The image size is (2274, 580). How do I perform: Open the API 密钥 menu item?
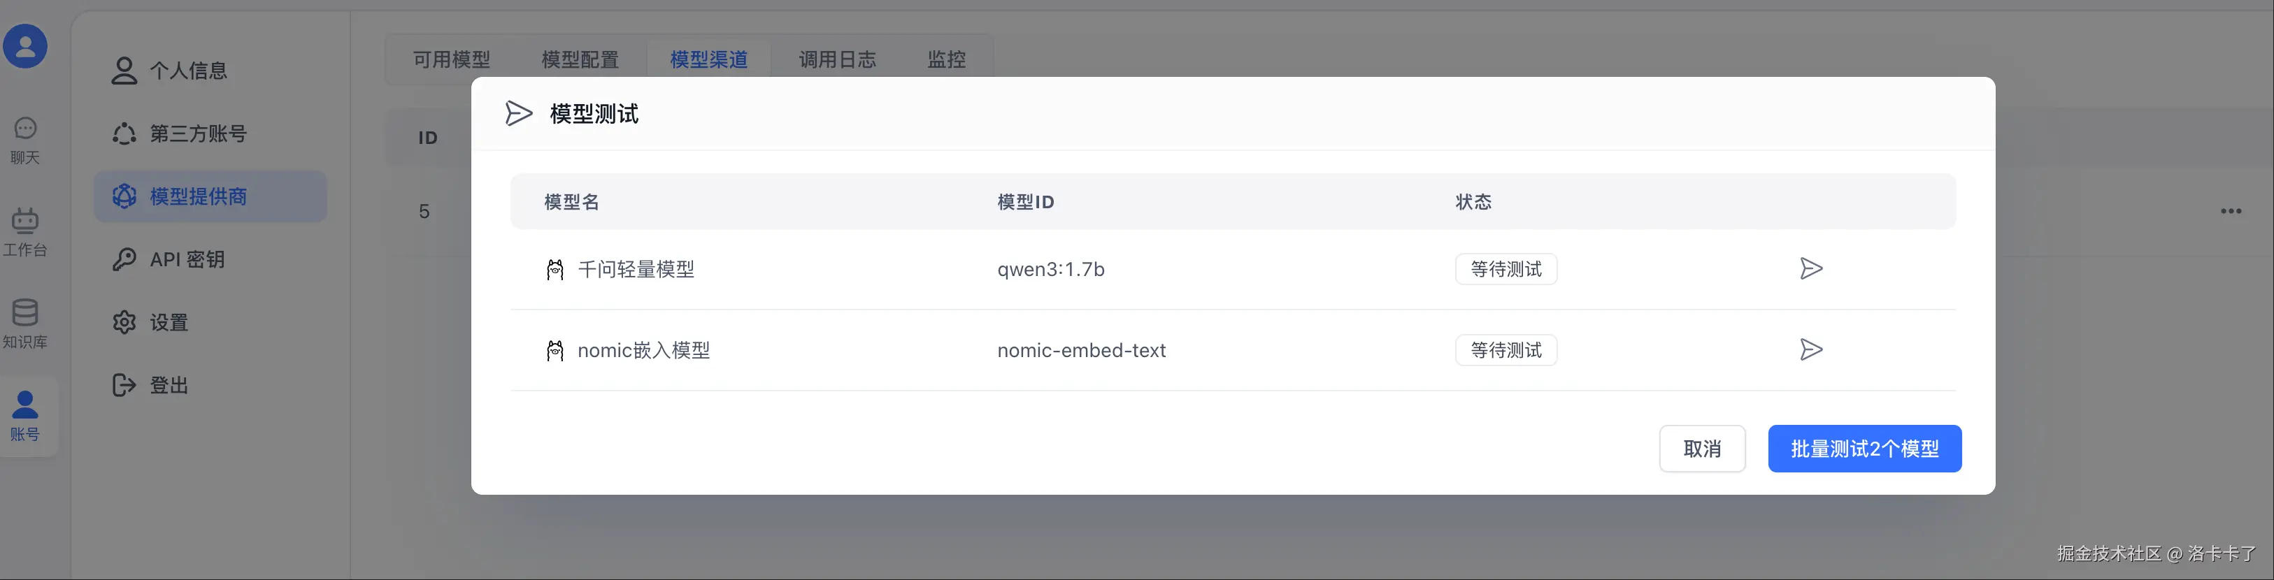(186, 259)
